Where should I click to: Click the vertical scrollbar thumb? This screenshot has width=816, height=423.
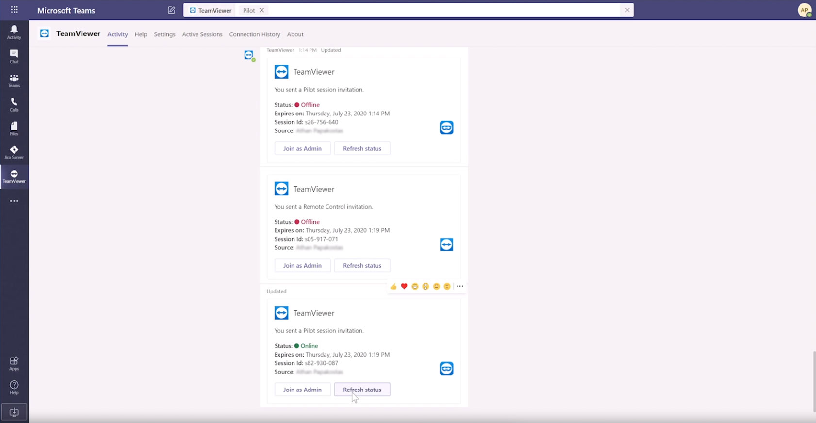point(814,381)
